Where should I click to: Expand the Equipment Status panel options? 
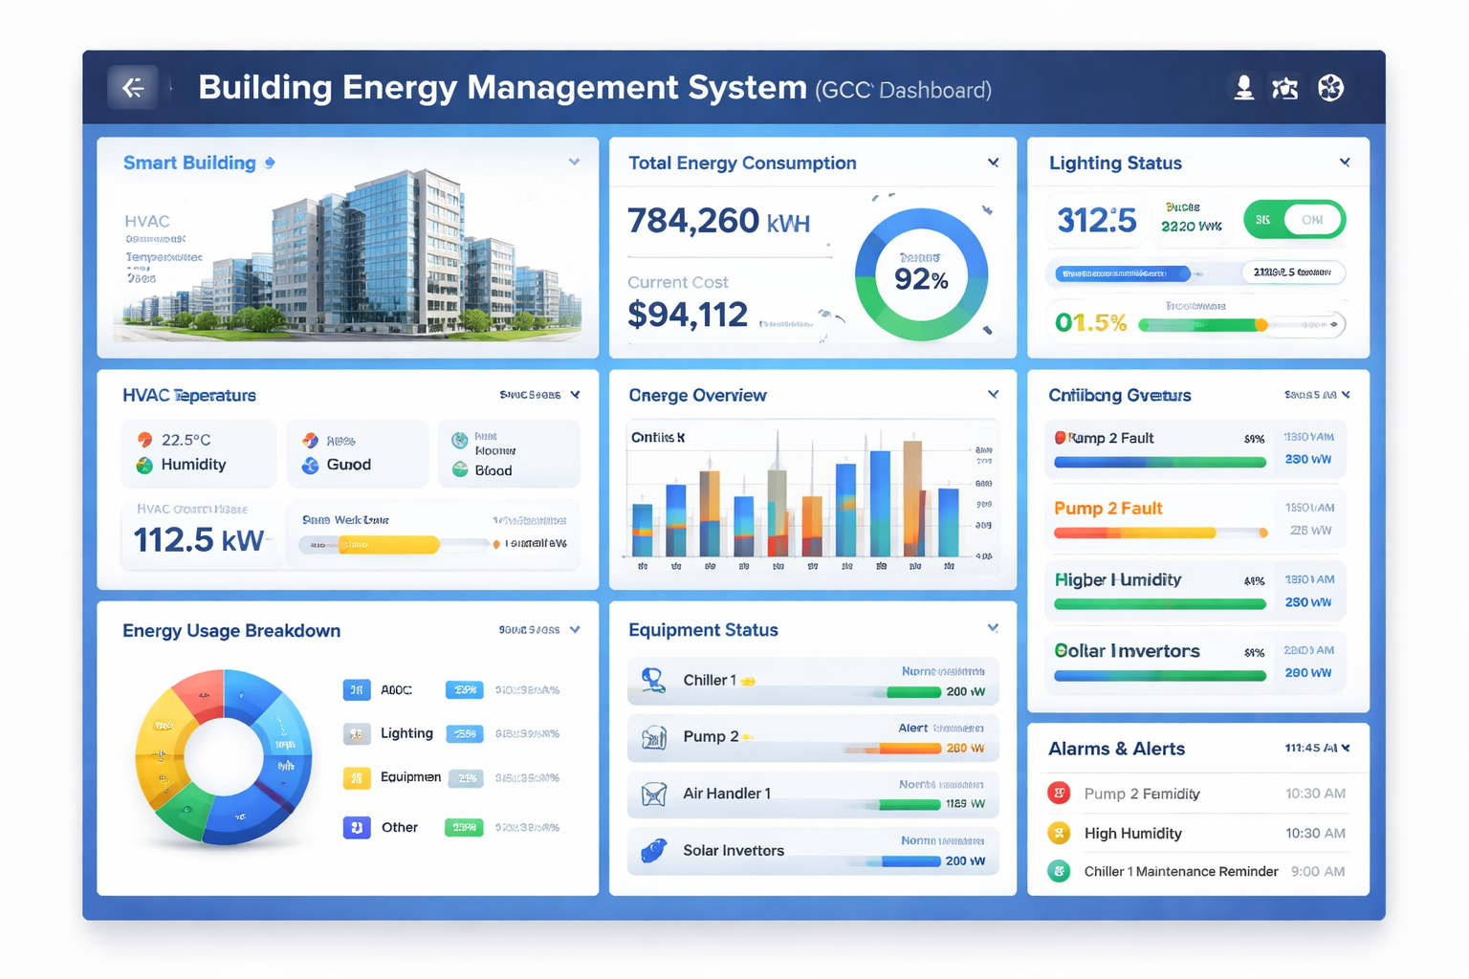993,629
